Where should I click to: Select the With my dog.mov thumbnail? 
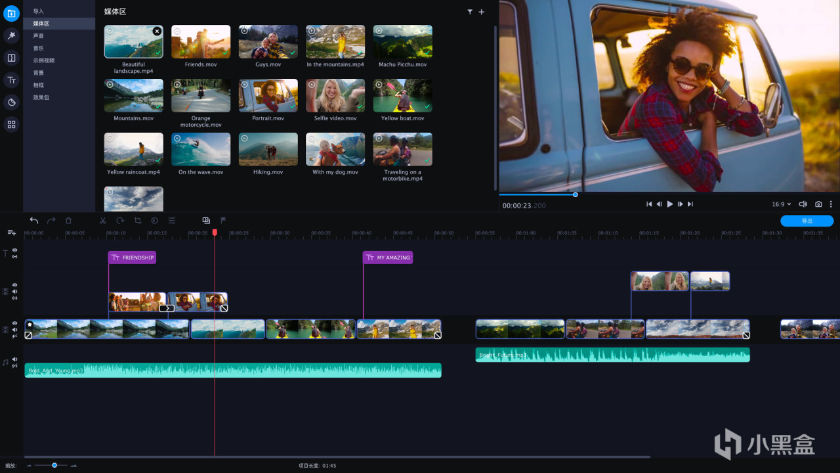point(335,149)
